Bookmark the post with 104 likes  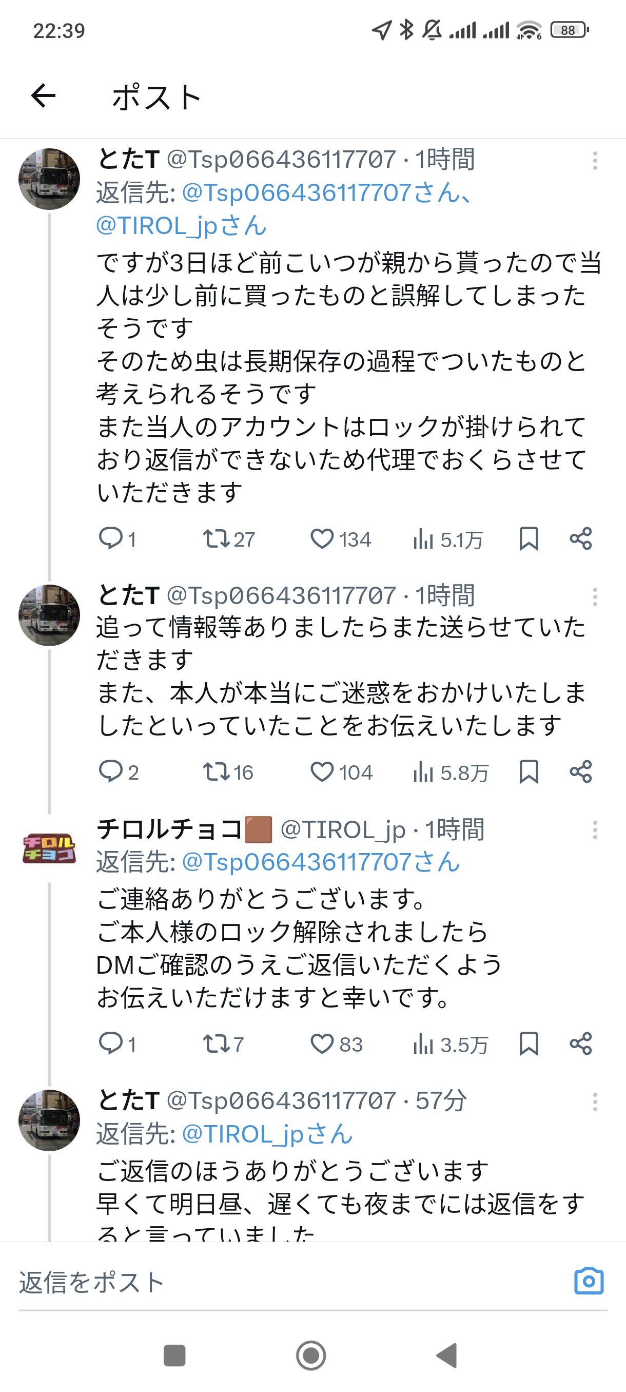(x=528, y=771)
